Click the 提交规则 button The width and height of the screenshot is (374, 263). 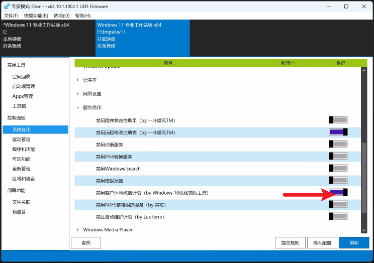click(x=290, y=243)
